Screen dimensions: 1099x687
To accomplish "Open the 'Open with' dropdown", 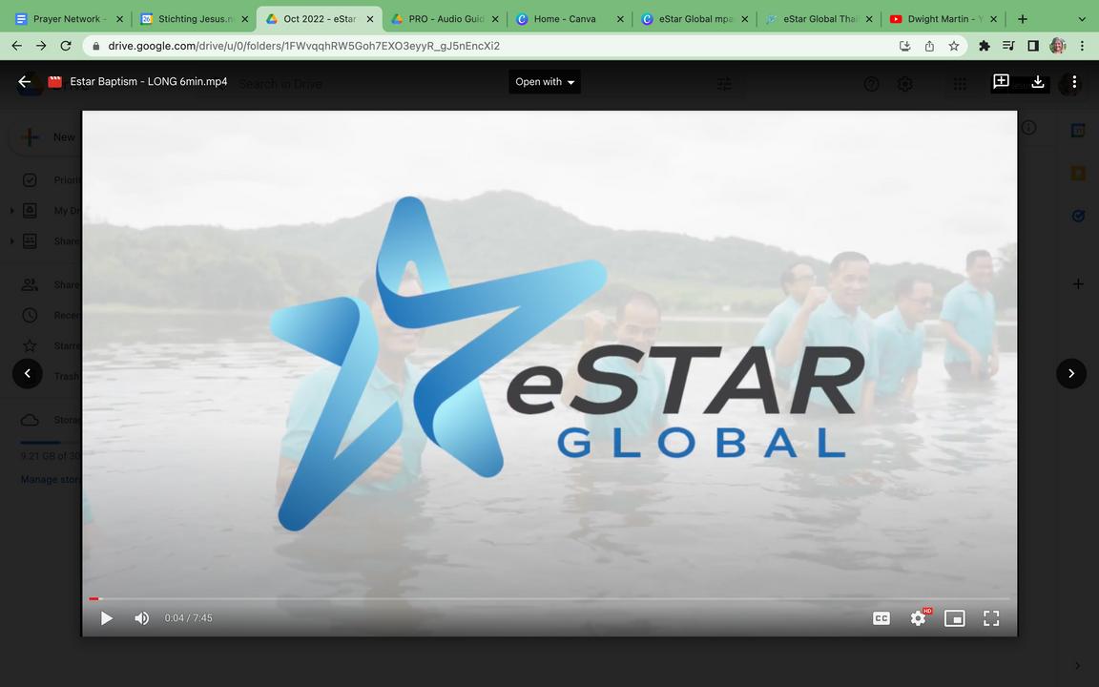I will [x=545, y=82].
